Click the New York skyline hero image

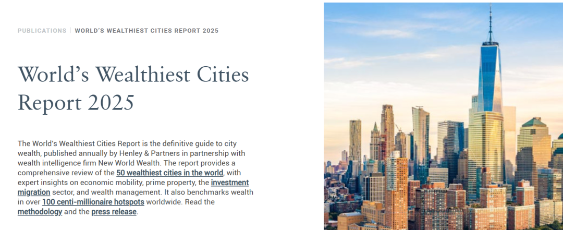(443, 116)
